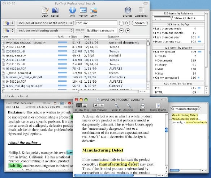The image size is (211, 178).
Task: Click the 'tort law' search field
Action: point(96,23)
